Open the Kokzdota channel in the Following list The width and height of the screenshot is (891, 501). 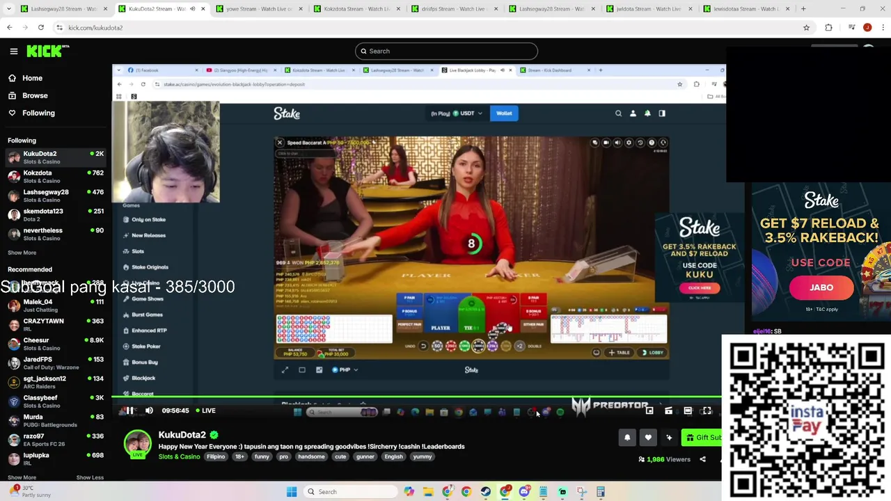[x=55, y=177]
